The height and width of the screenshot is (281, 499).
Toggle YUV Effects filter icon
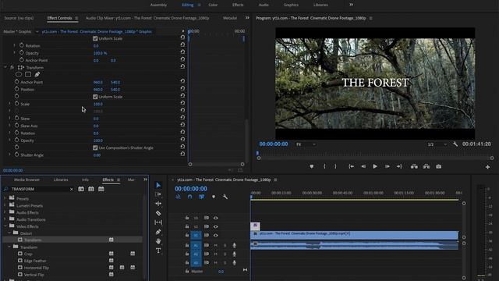101,189
